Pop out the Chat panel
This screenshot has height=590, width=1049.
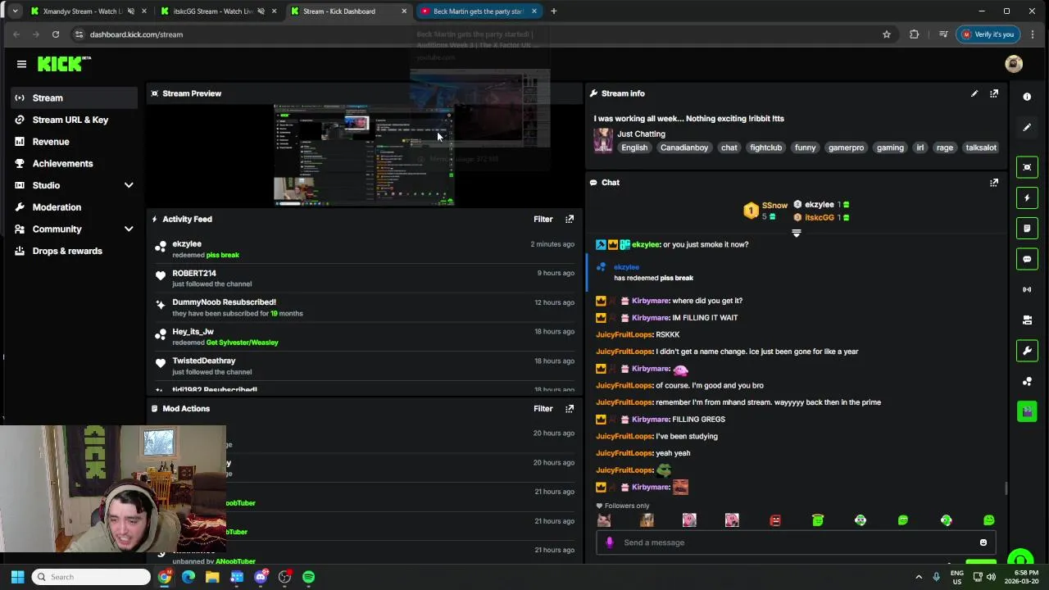[x=994, y=183]
